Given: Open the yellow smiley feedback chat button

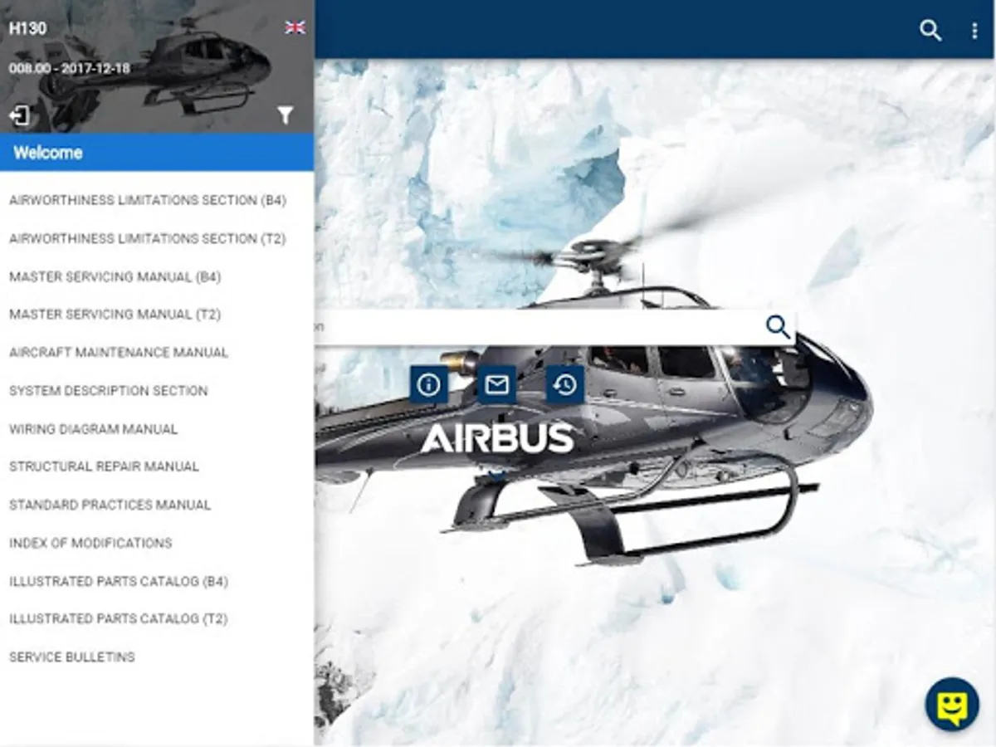Looking at the screenshot, I should (x=953, y=705).
